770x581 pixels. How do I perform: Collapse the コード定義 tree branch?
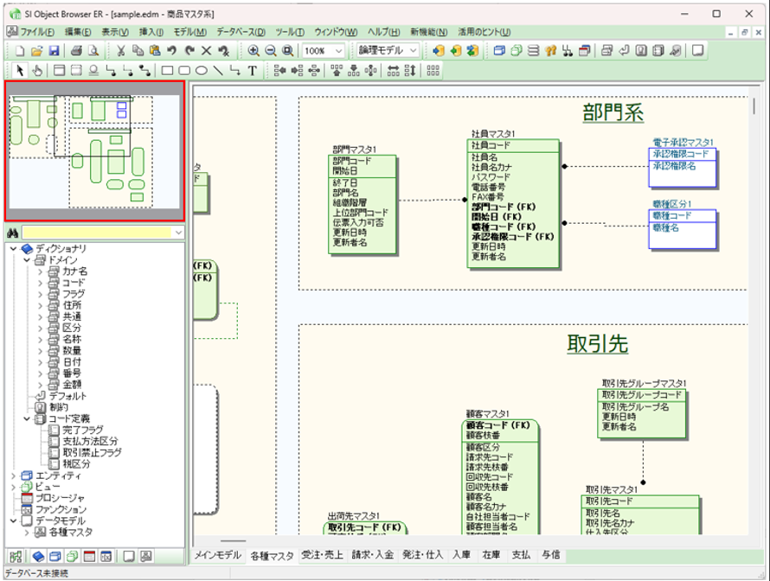pos(25,419)
